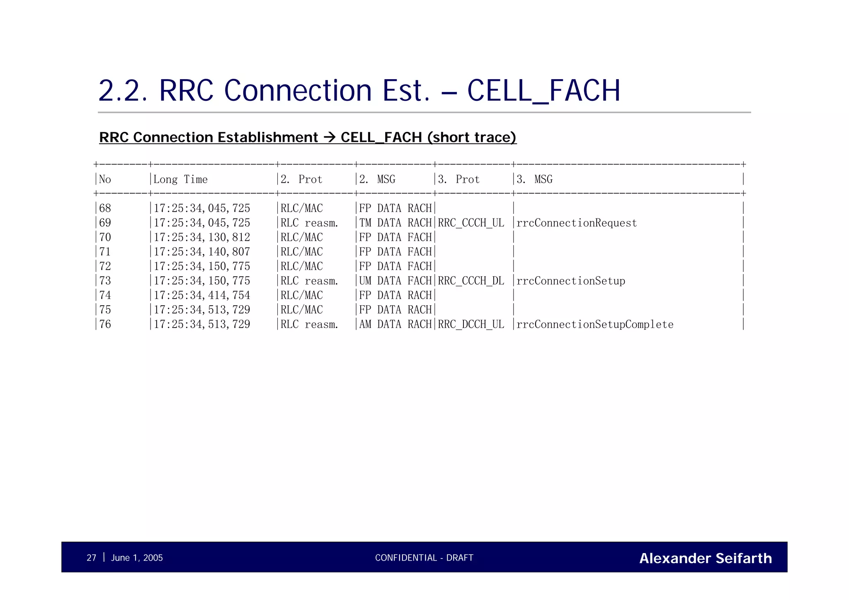
Task: Click 'RLC/MAC' in row 74
Action: point(302,295)
